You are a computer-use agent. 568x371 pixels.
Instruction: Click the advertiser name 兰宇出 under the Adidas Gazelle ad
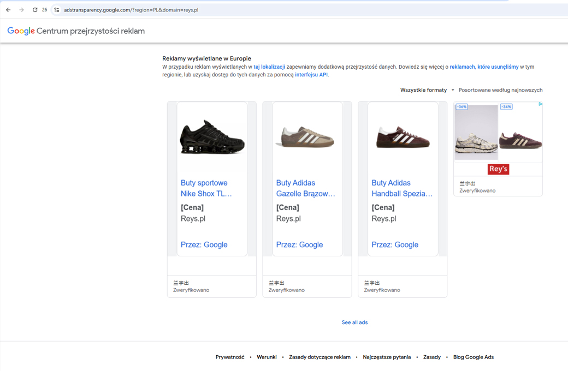(x=276, y=283)
